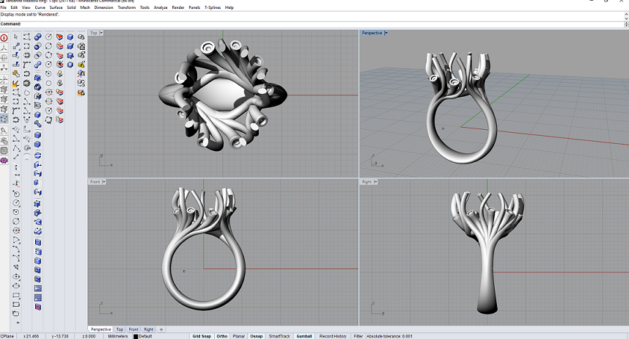This screenshot has height=339, width=629.
Task: Click the yellow puzzle-piece Join icon
Action: click(16, 74)
